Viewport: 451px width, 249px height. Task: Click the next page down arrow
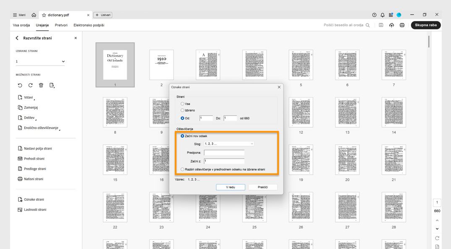click(437, 229)
